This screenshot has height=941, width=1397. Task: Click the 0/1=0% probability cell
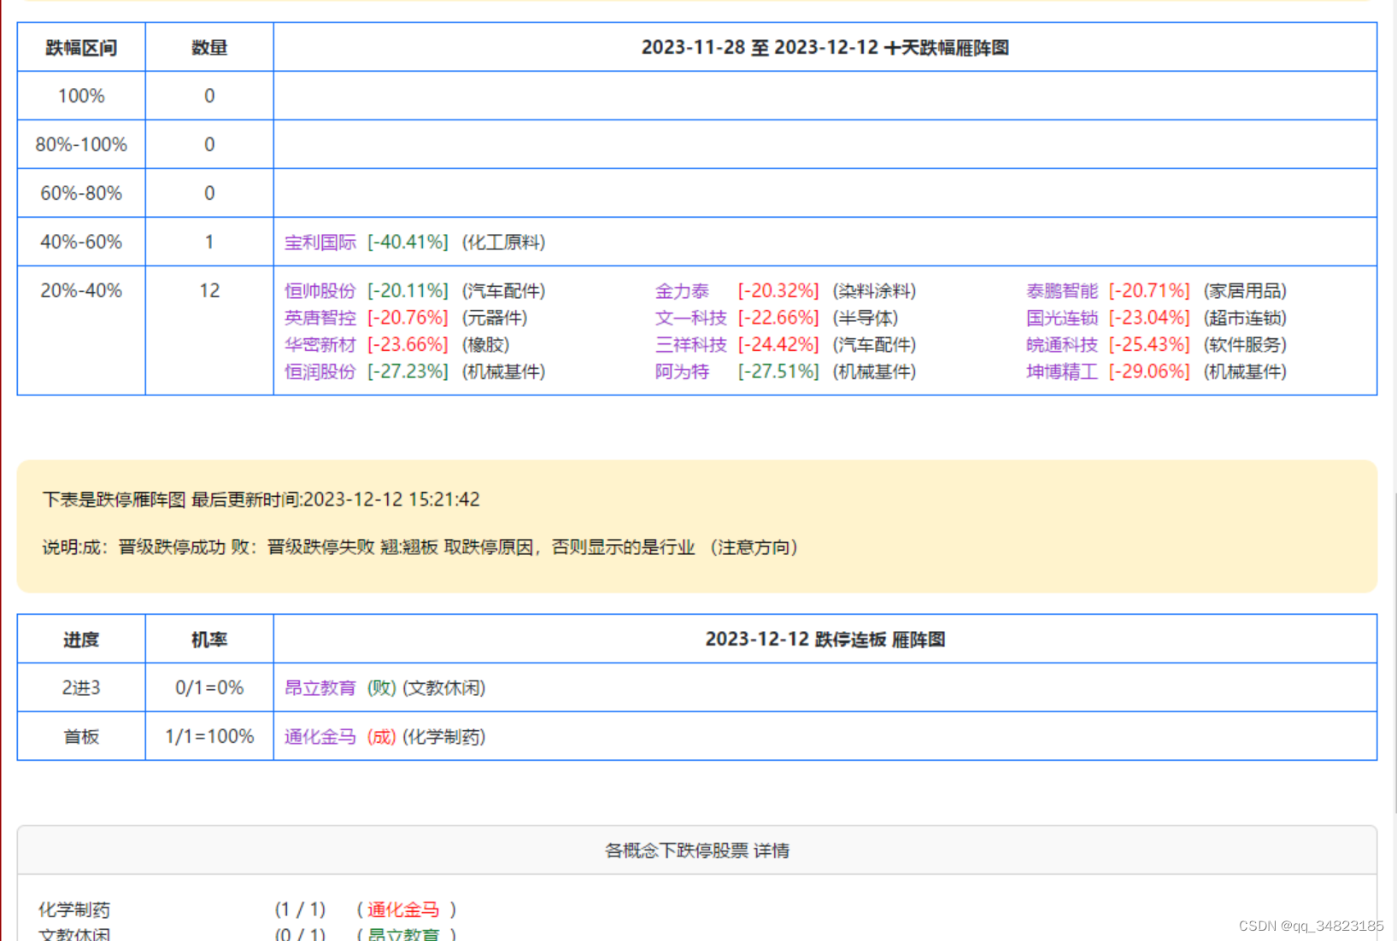(x=209, y=687)
